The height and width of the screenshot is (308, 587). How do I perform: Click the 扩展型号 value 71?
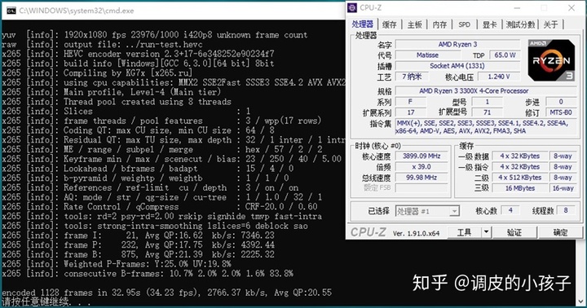[x=487, y=112]
